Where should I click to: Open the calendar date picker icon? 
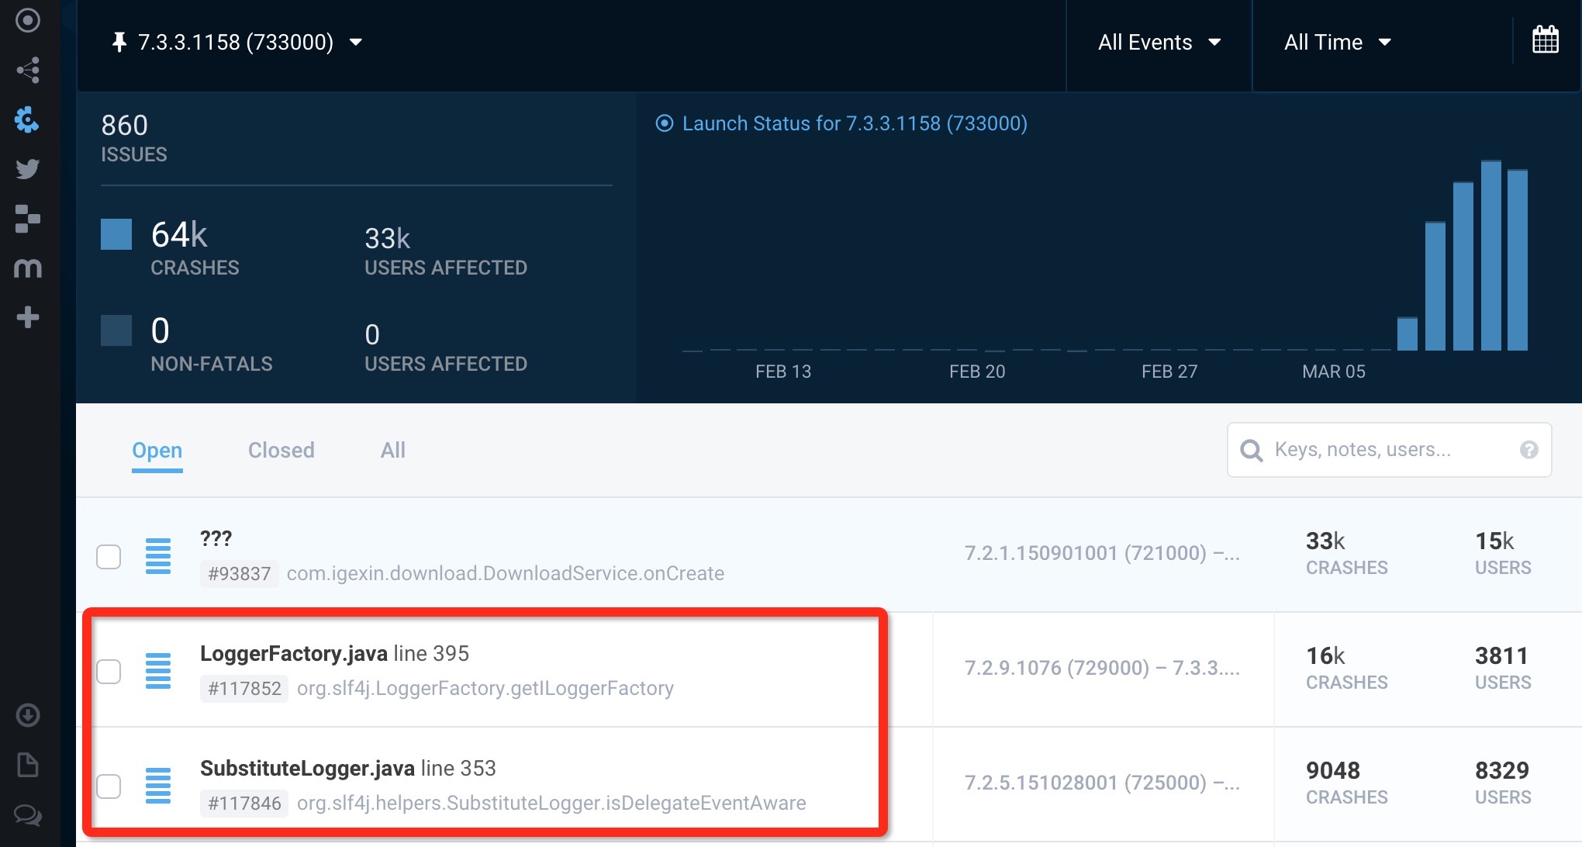(x=1545, y=40)
